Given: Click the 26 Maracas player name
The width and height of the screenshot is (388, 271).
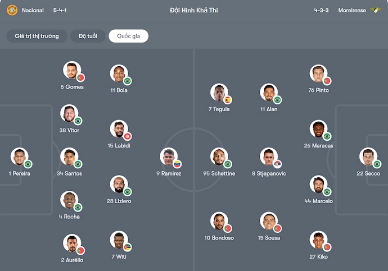Looking at the screenshot, I should (318, 146).
